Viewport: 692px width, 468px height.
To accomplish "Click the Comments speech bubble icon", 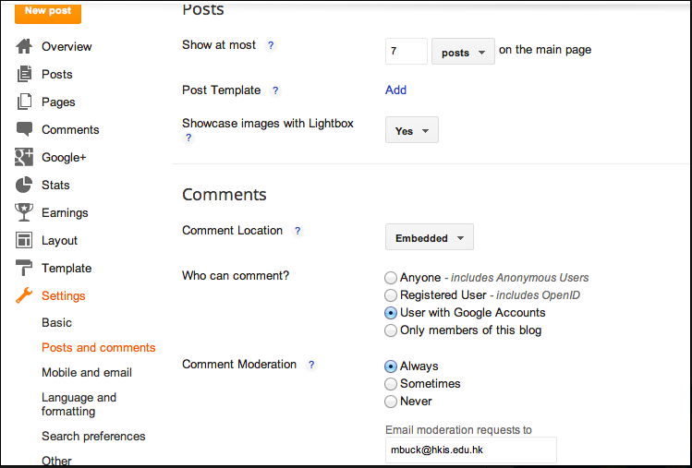I will pyautogui.click(x=24, y=129).
